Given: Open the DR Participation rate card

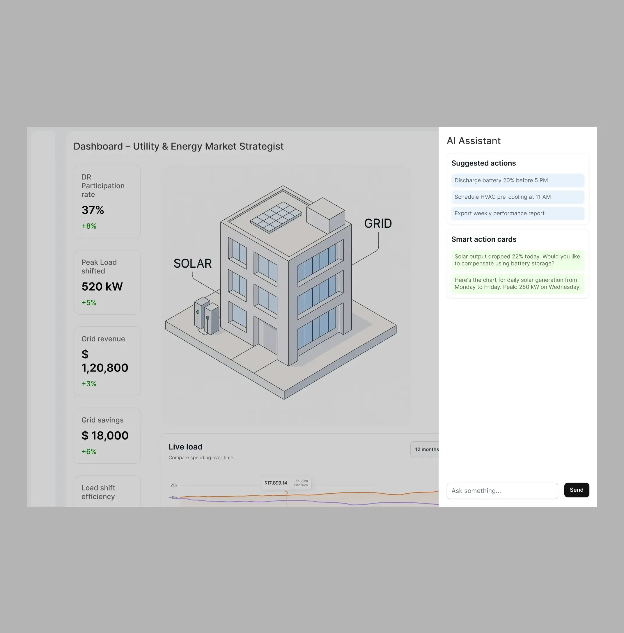Looking at the screenshot, I should (x=107, y=202).
